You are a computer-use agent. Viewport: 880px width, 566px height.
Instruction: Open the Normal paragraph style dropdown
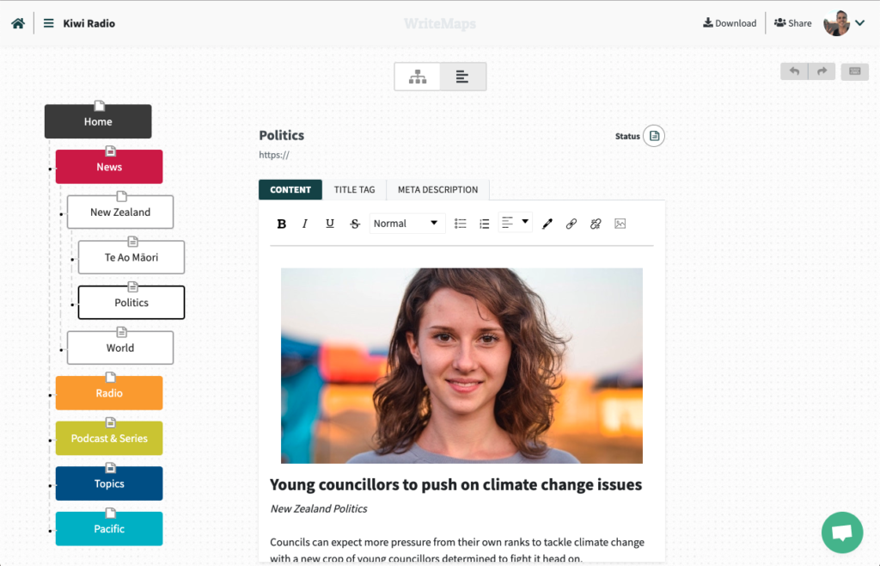407,224
